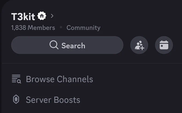Screen dimensions: 182x113
Task: Open the T3kit server name header
Action: coord(32,16)
